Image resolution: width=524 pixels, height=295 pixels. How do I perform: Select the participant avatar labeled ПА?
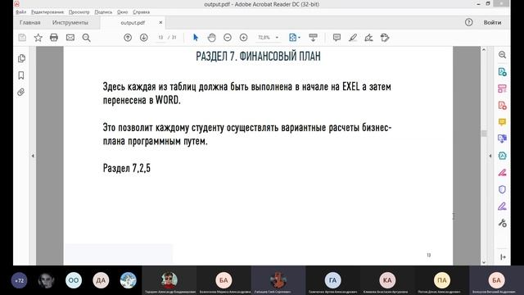(x=442, y=280)
